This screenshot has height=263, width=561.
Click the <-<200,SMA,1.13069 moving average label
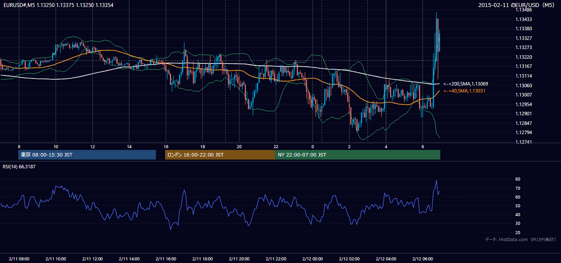pos(466,84)
